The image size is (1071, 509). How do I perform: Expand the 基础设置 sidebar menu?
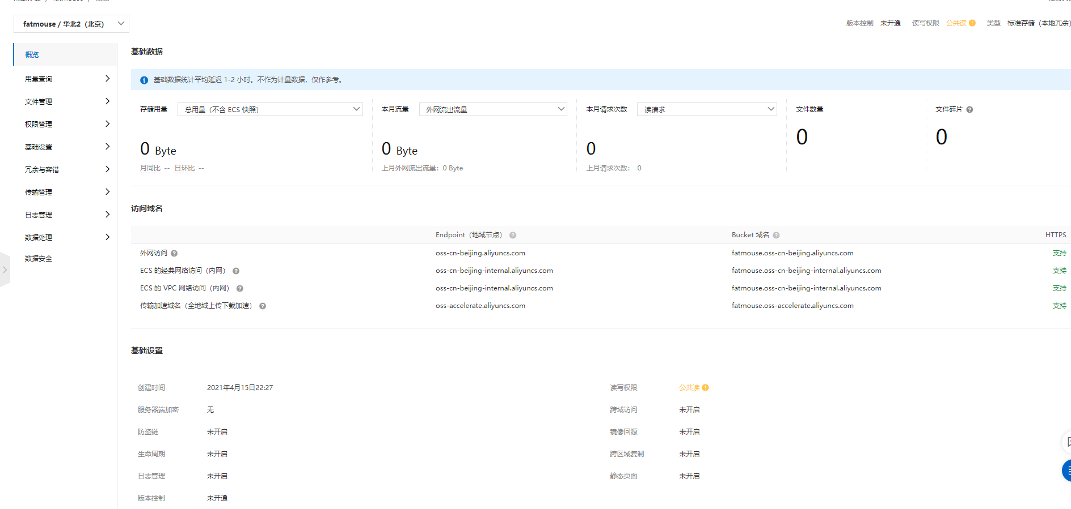coord(65,147)
